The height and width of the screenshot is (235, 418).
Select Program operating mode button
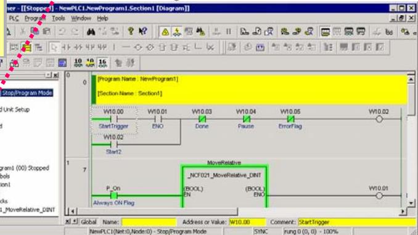click(x=326, y=32)
